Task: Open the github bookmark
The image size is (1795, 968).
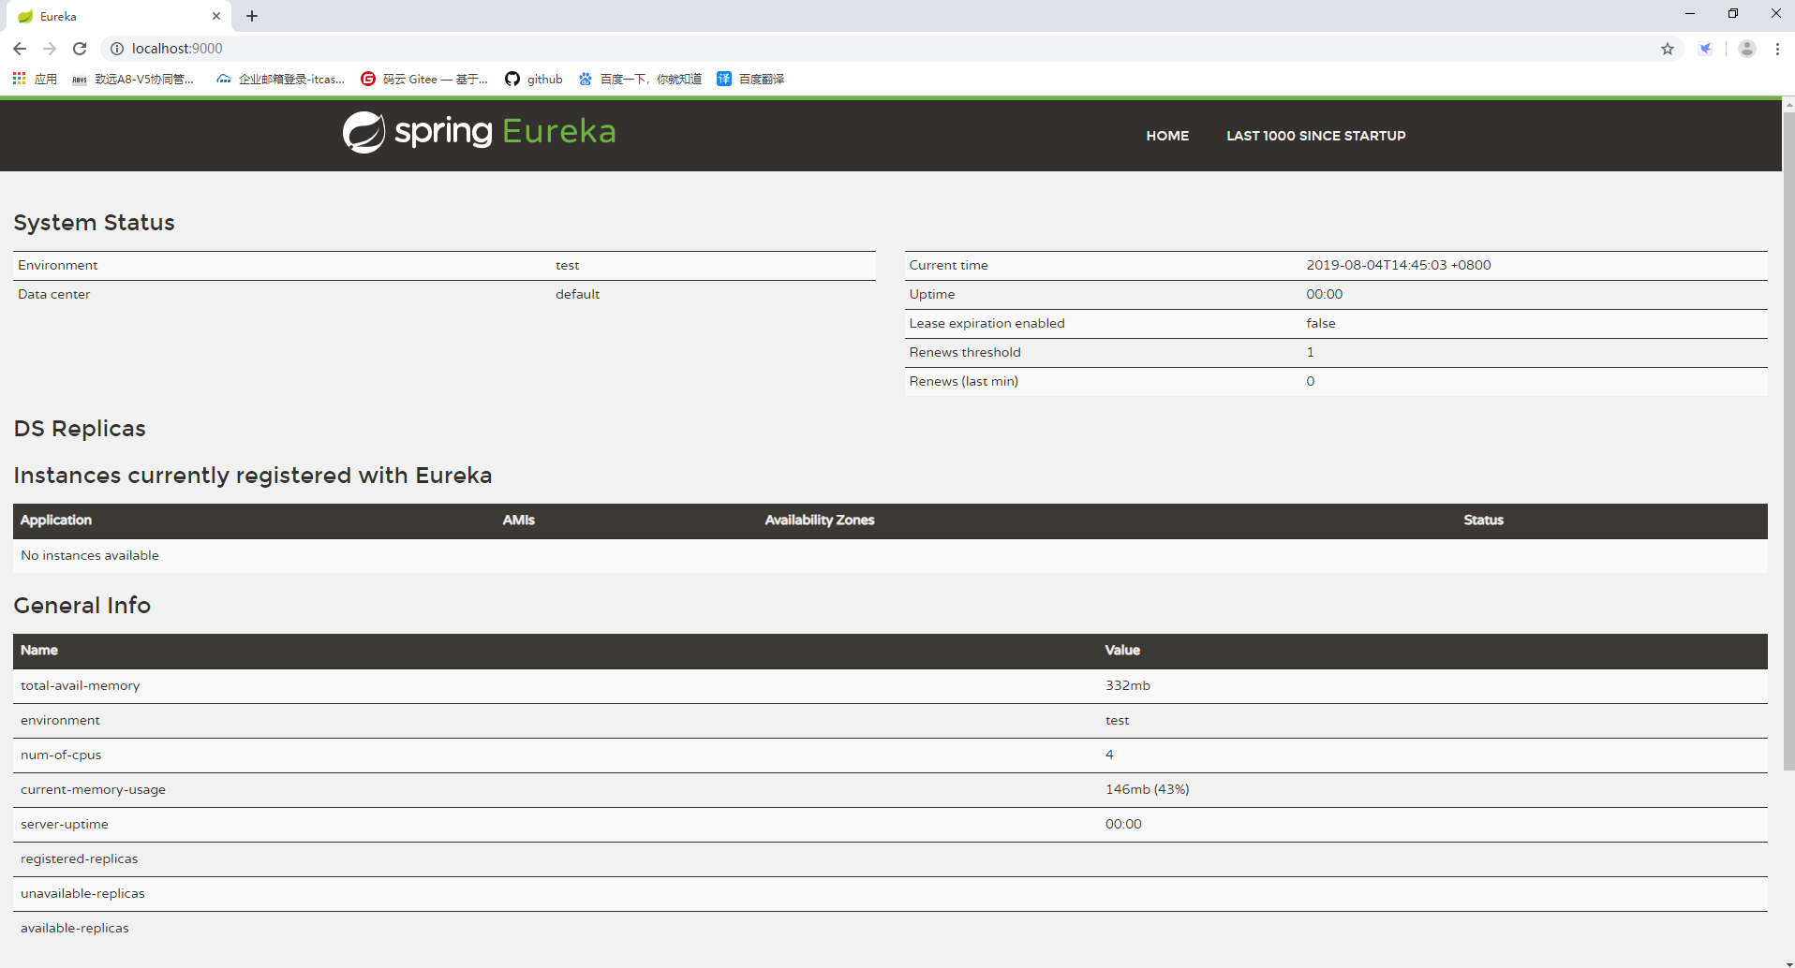Action: pyautogui.click(x=534, y=79)
